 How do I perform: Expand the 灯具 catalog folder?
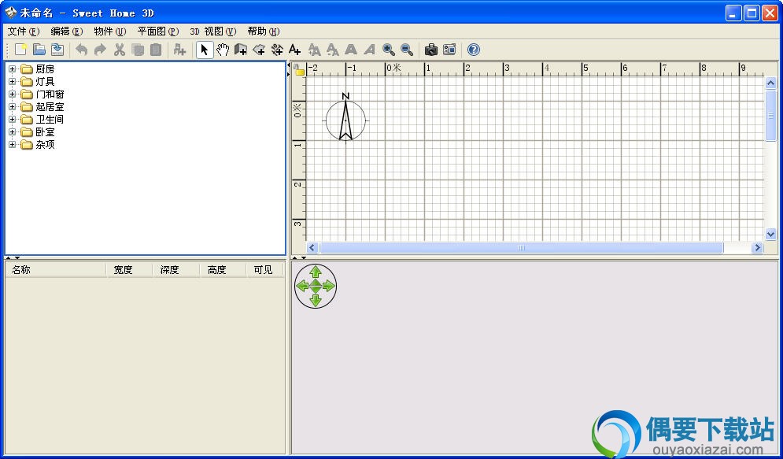pos(13,81)
